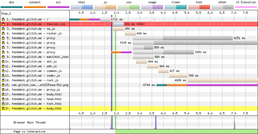The height and width of the screenshot is (134, 258).
Task: Select the ssl legend color swatch
Action: (58, 7)
